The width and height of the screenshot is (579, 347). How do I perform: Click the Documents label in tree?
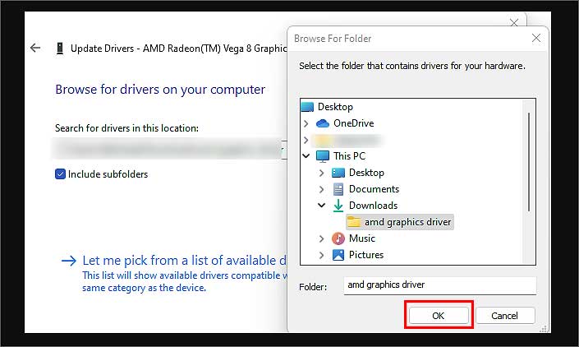point(374,189)
